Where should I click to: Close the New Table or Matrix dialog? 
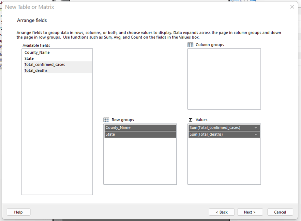(292, 7)
